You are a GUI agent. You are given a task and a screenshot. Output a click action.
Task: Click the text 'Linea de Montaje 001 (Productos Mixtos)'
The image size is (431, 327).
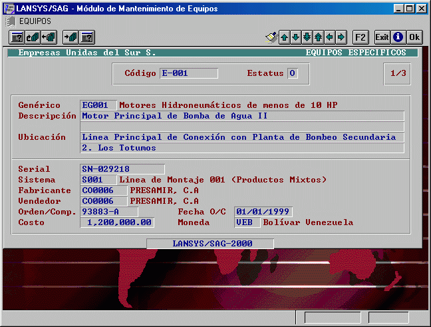click(223, 180)
